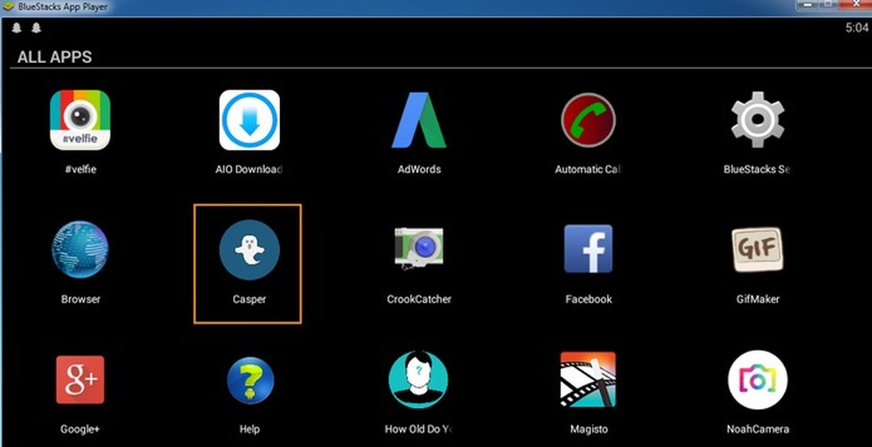
Task: Launch the How Old Do You Look icon
Action: click(x=418, y=380)
